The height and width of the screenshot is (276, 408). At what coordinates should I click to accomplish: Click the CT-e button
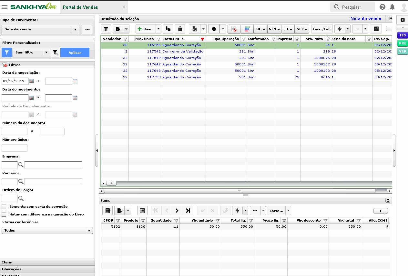288,29
